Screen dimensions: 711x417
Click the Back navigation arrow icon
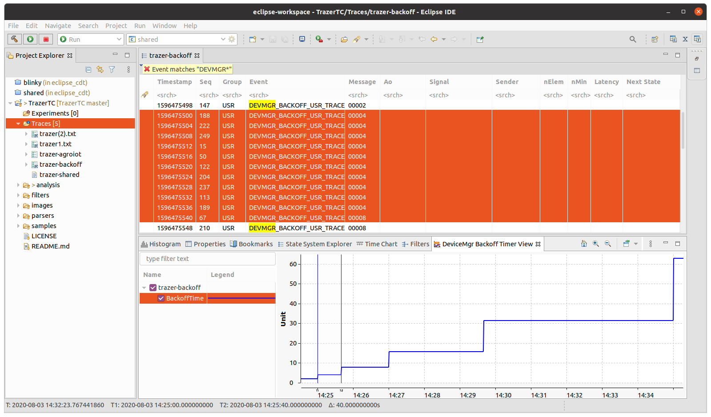(x=434, y=39)
